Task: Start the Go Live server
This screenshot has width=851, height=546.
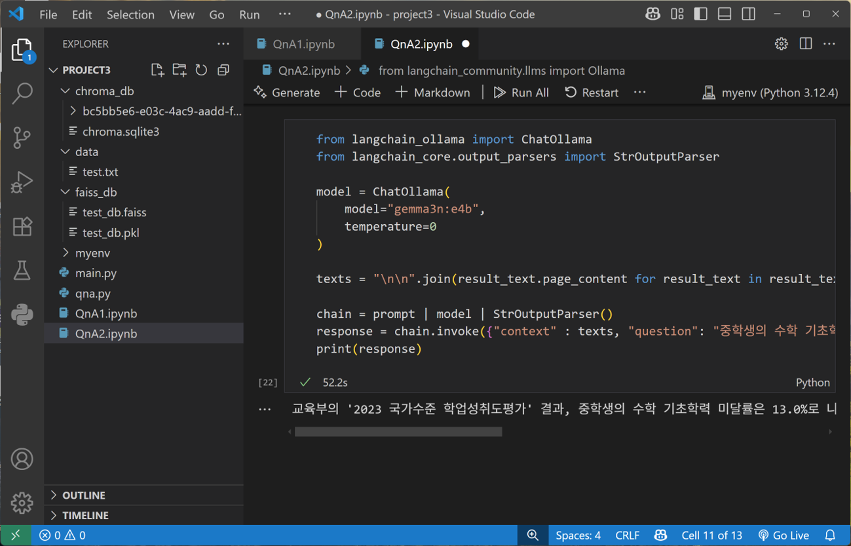Action: coord(783,536)
